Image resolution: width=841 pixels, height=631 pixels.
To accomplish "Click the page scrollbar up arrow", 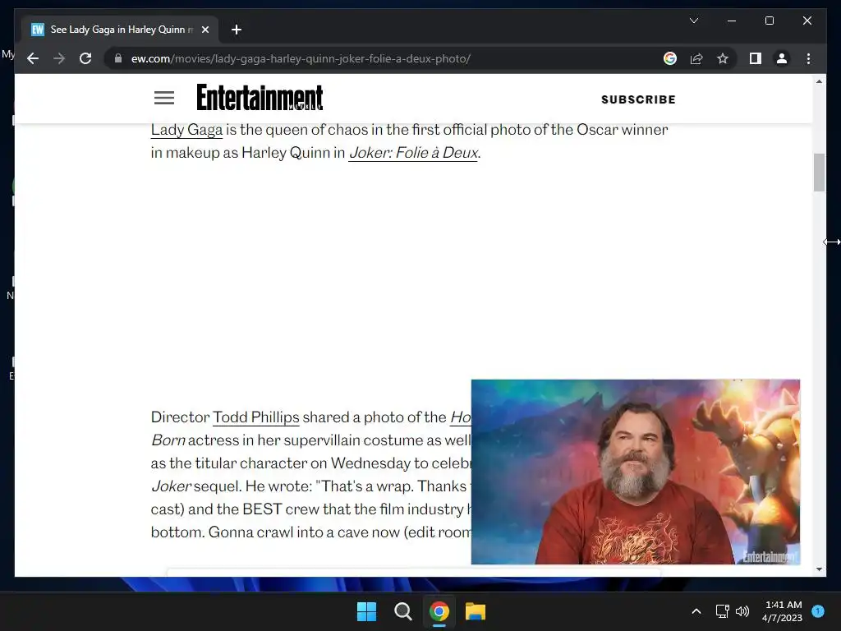I will click(x=819, y=81).
